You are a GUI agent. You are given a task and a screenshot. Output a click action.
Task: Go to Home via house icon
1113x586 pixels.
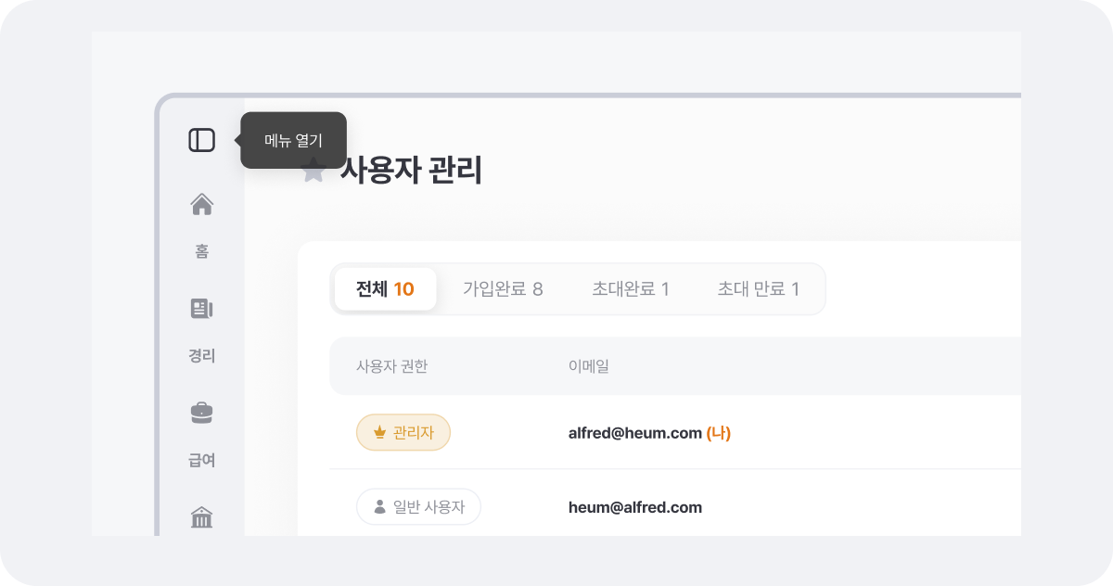point(201,204)
